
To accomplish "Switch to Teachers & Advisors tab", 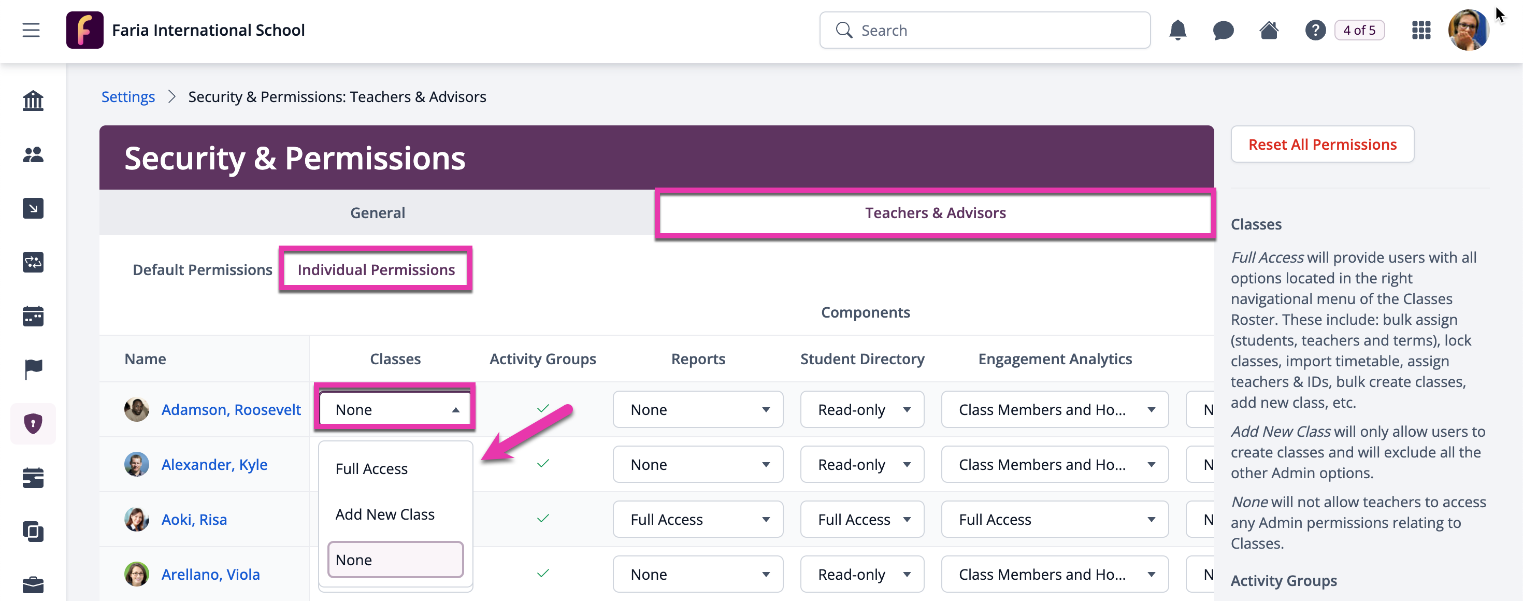I will [x=936, y=212].
